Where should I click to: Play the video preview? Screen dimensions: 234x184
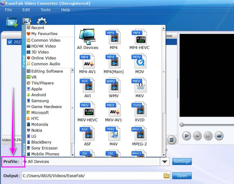tap(187, 136)
